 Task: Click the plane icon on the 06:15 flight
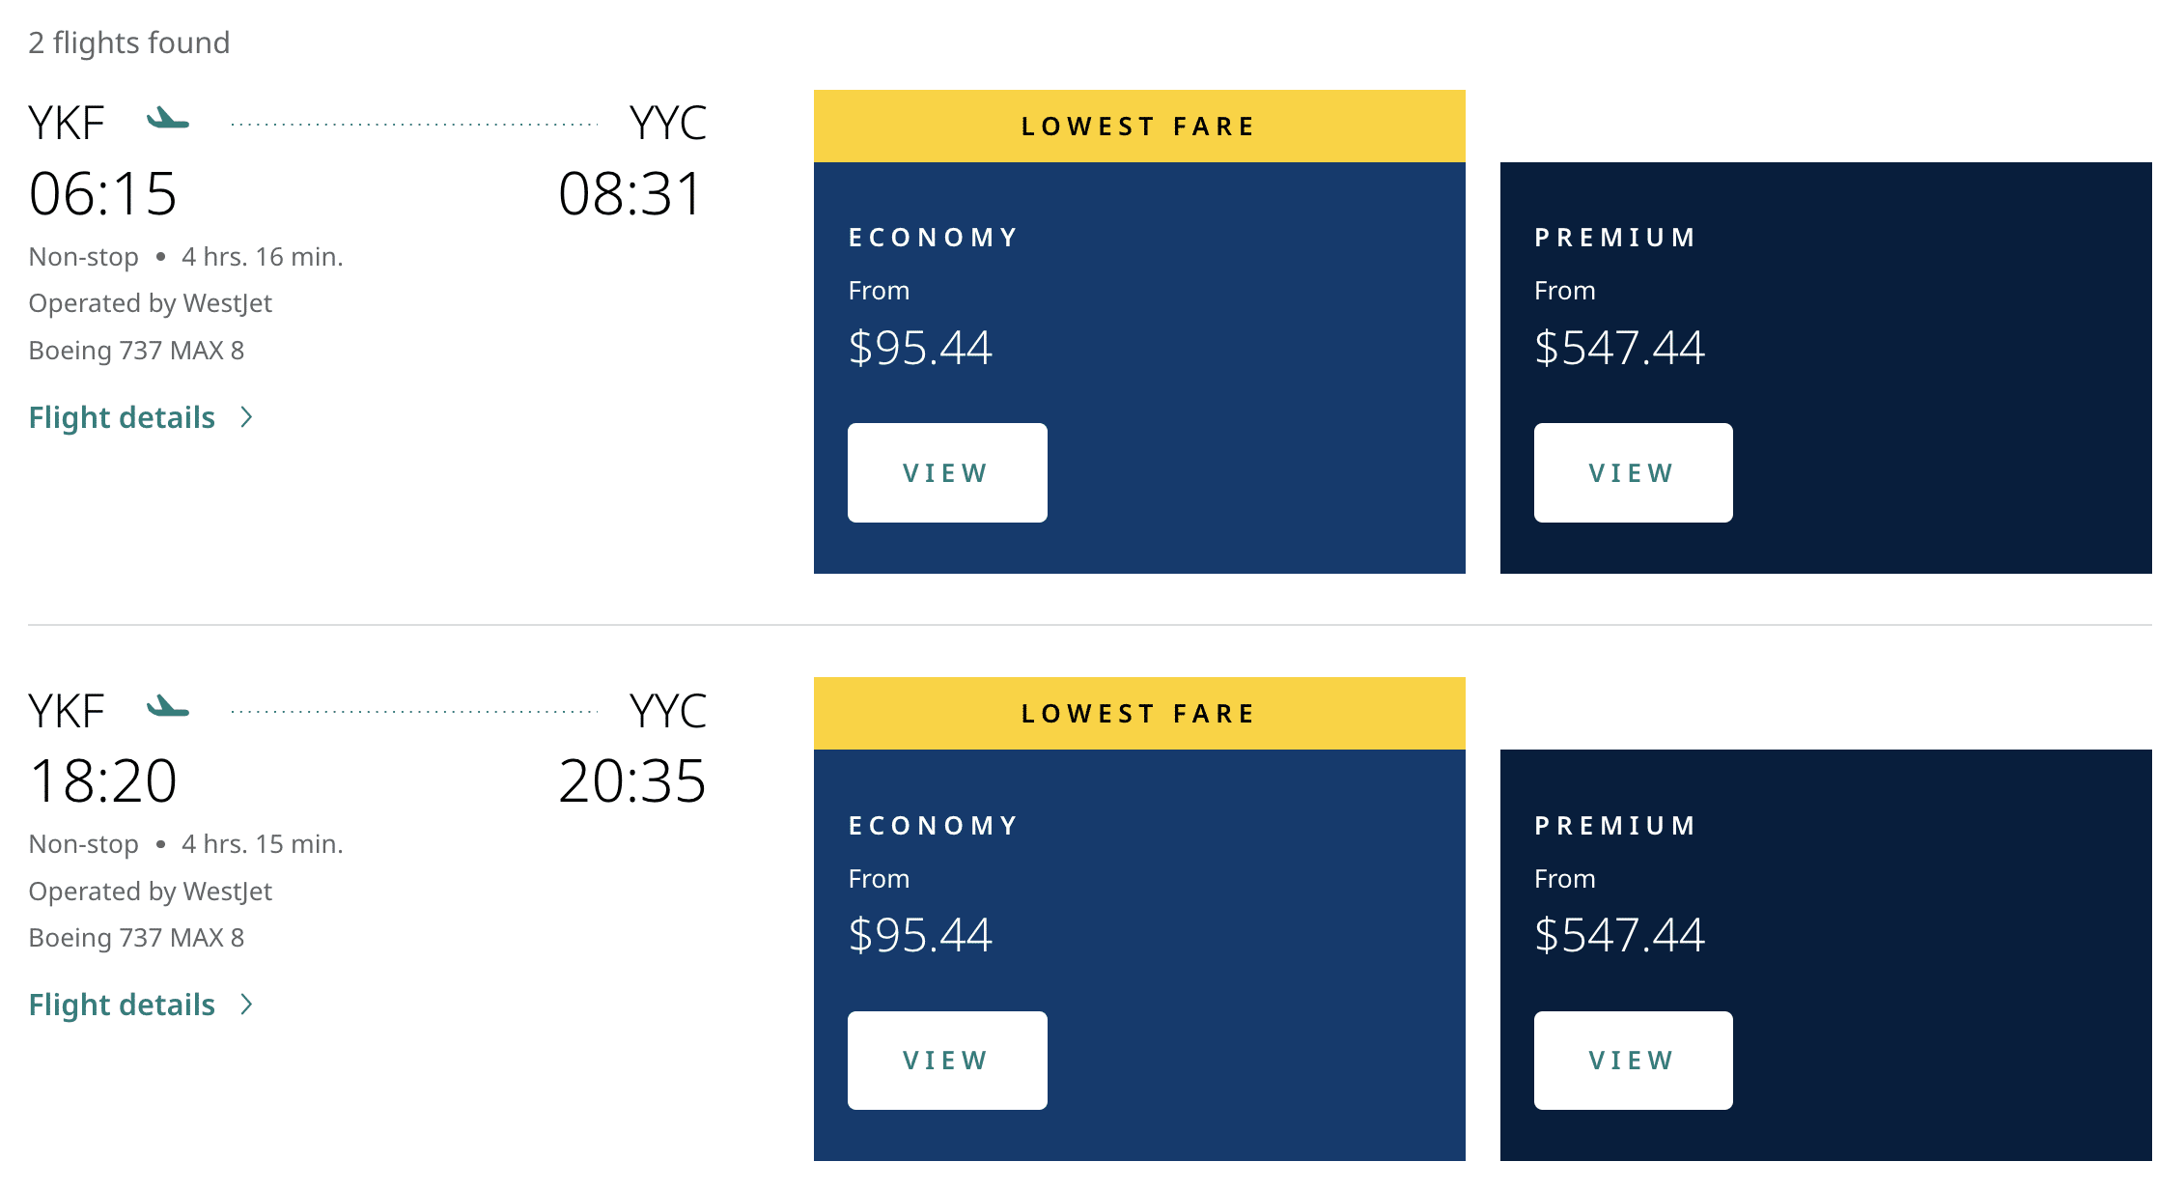[168, 120]
